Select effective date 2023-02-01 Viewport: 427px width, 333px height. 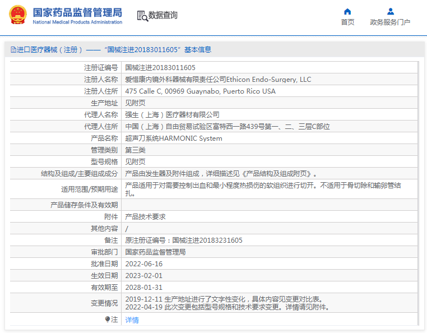tap(144, 275)
